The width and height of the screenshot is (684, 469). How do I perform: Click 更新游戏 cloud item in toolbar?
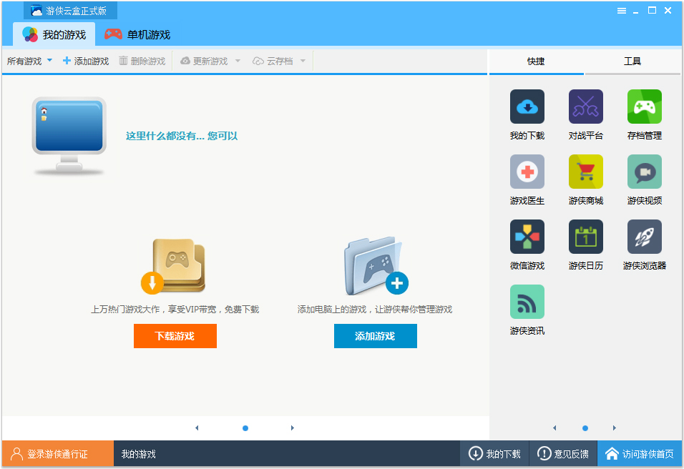click(204, 61)
